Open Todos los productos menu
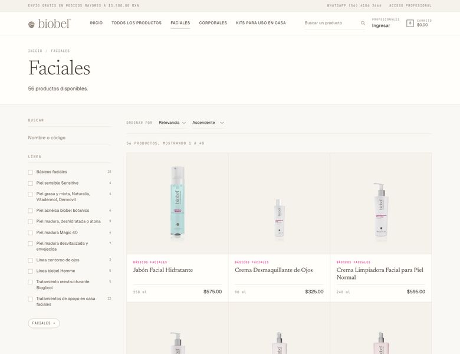This screenshot has width=460, height=354. pos(136,23)
